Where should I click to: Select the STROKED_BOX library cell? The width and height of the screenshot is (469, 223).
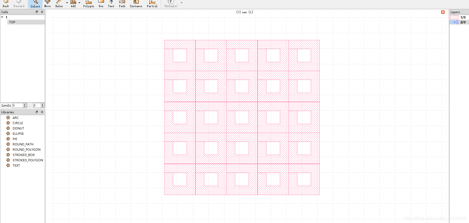pos(24,155)
